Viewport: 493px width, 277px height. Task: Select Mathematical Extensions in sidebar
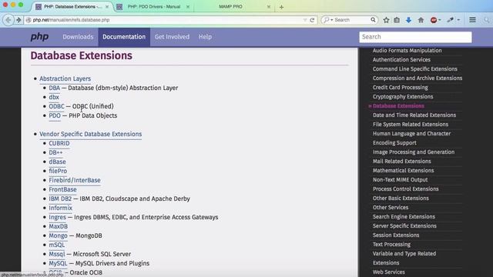pyautogui.click(x=403, y=171)
